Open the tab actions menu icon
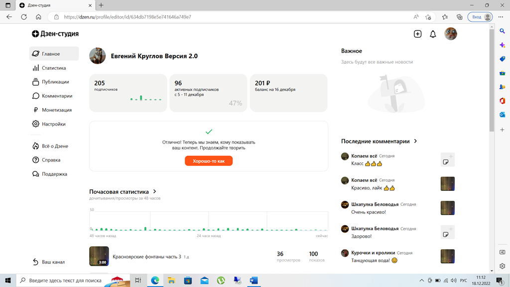 tap(8, 5)
